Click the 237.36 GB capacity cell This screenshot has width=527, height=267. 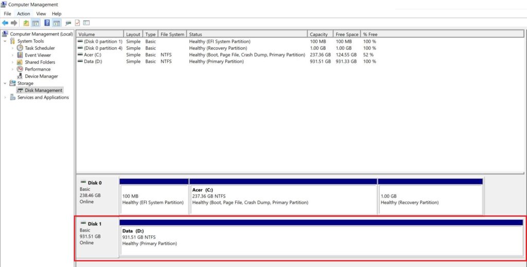tap(320, 55)
